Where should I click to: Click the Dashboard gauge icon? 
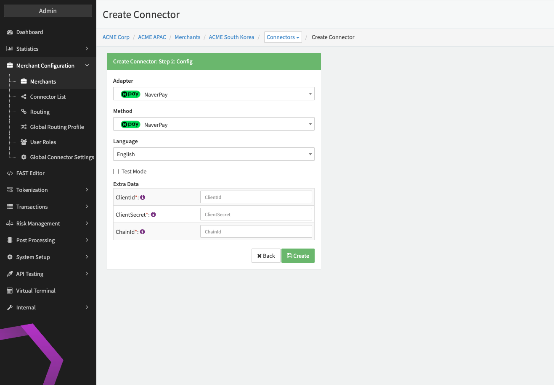(10, 32)
